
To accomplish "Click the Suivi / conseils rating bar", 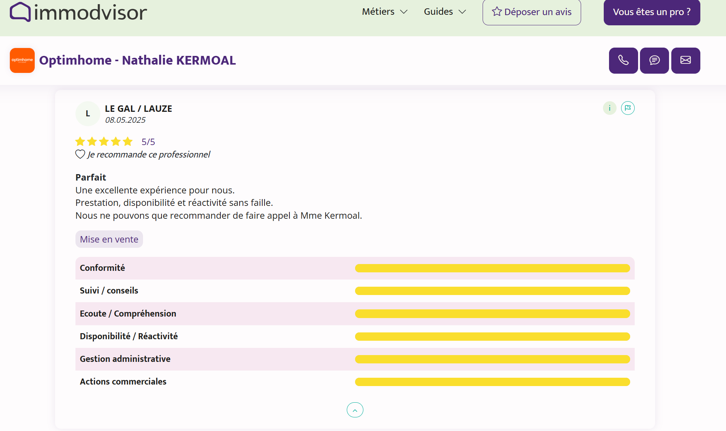I will click(x=492, y=291).
